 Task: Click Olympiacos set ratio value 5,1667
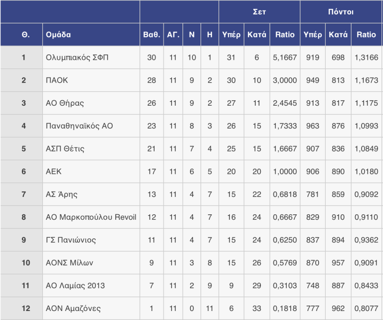pos(285,57)
